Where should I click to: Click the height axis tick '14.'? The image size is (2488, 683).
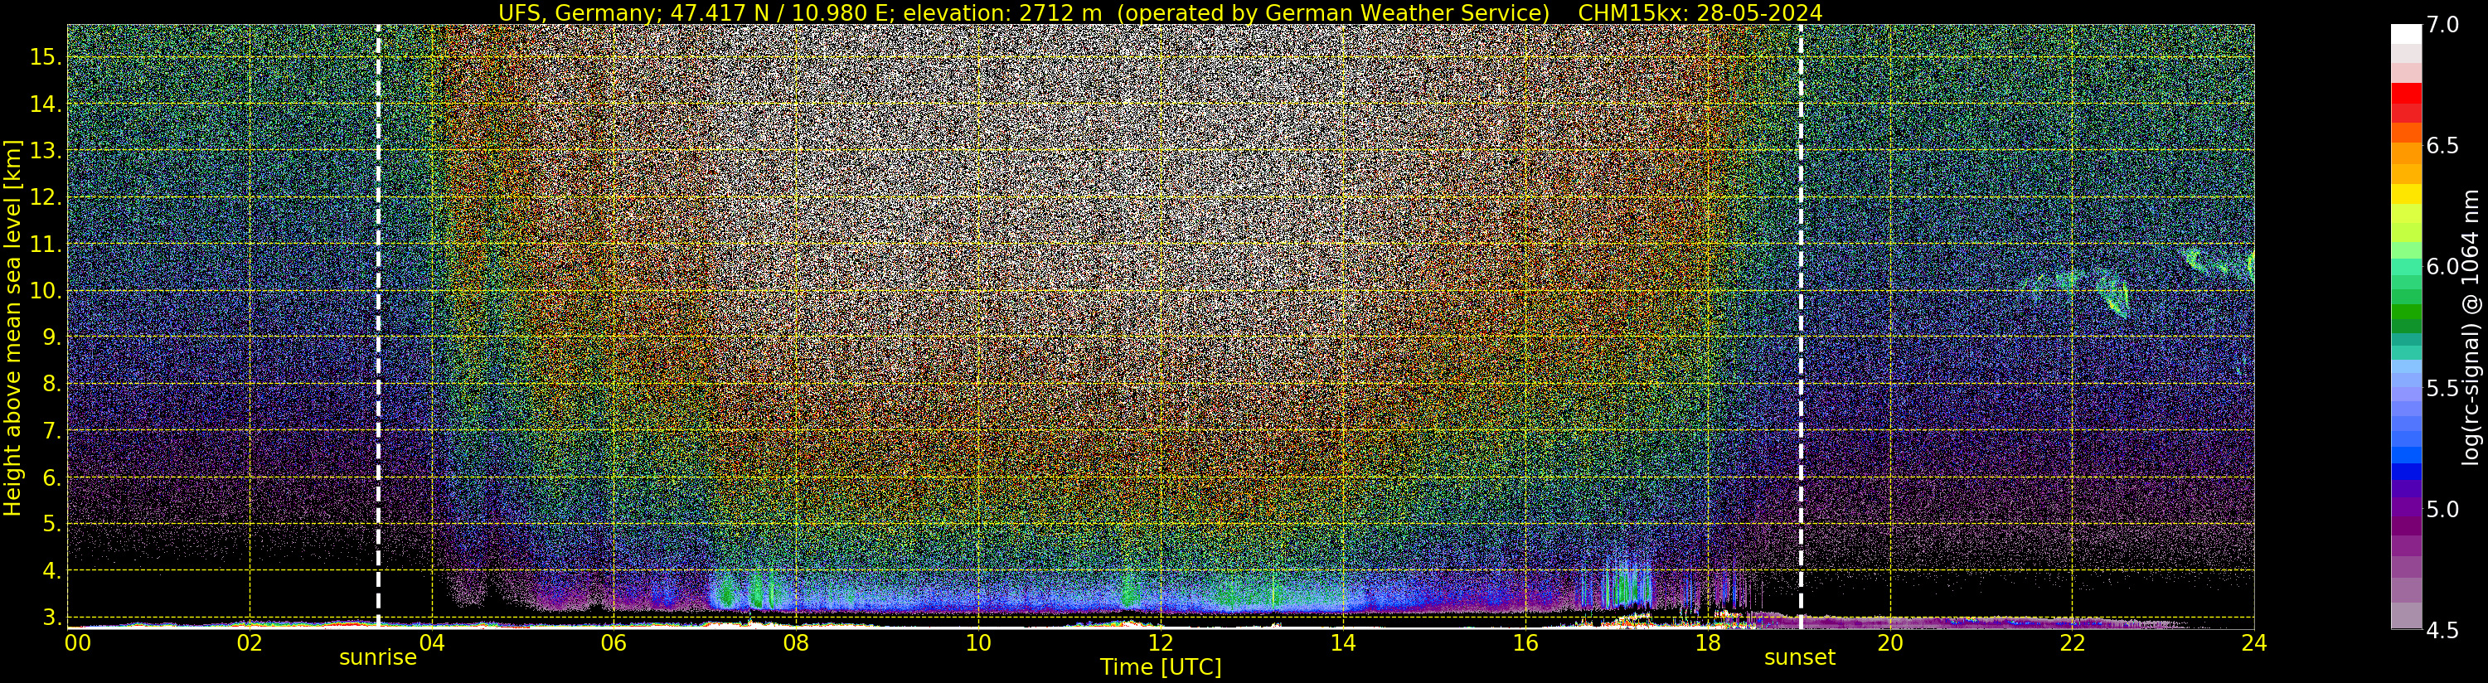[x=46, y=104]
